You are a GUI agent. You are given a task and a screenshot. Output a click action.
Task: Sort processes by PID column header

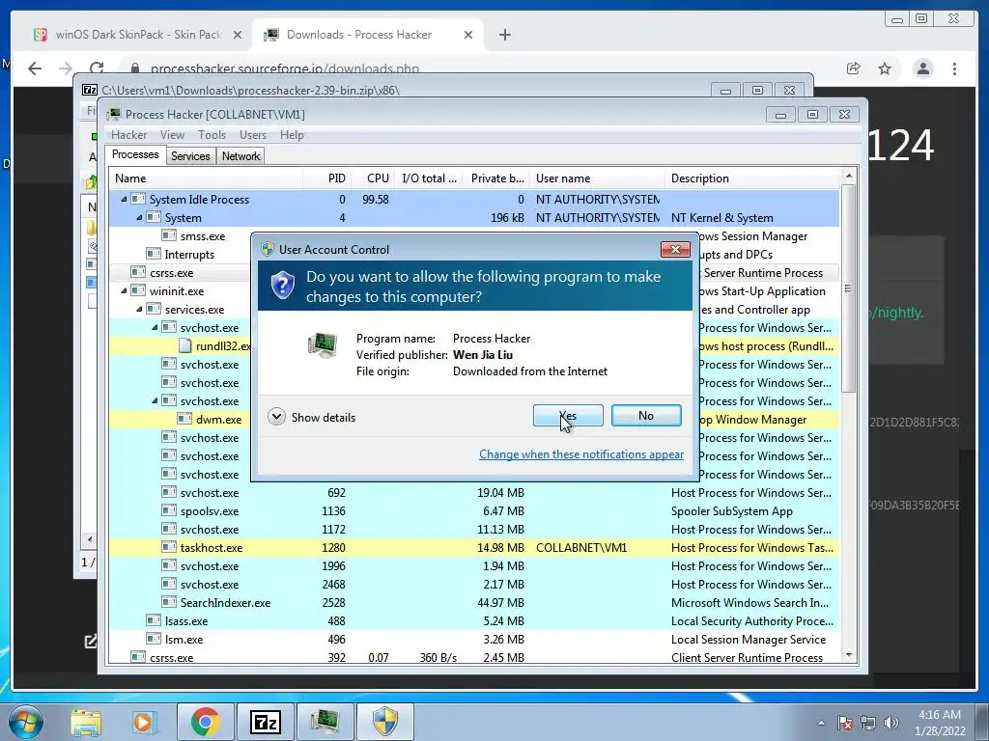click(x=327, y=178)
